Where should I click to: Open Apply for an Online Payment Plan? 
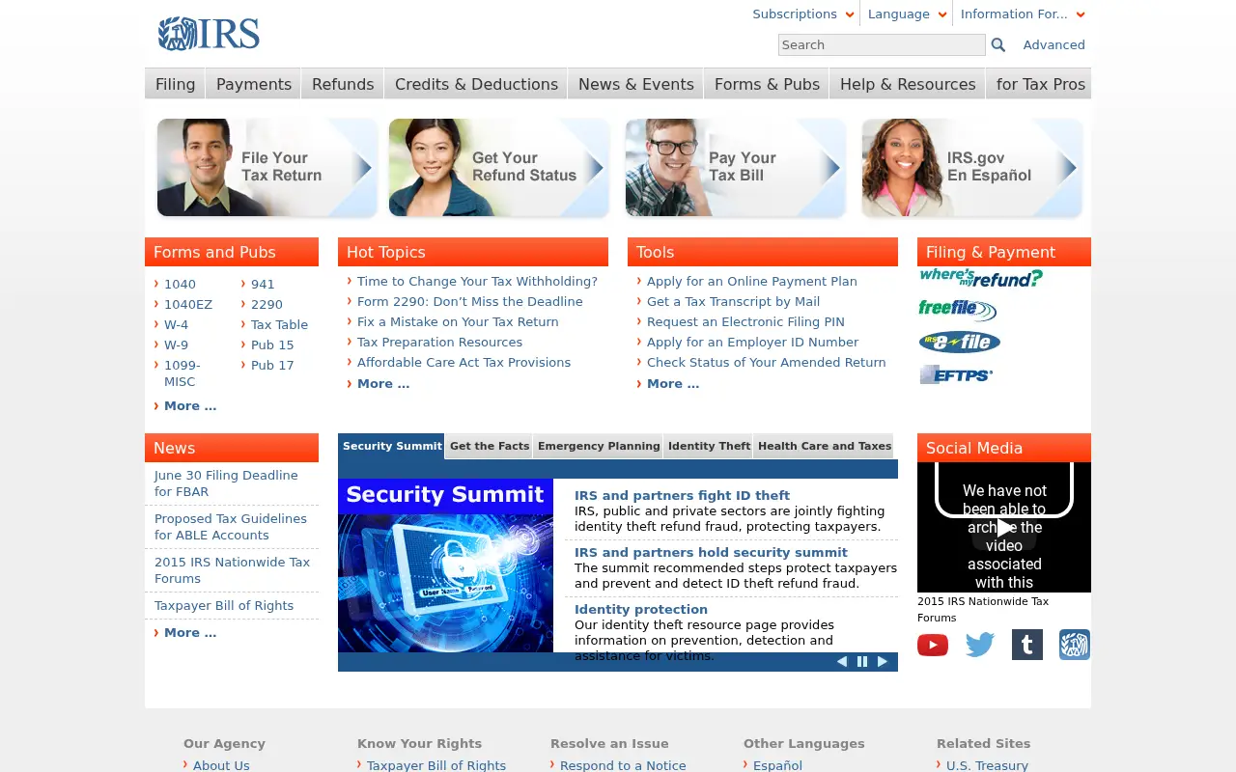point(752,281)
